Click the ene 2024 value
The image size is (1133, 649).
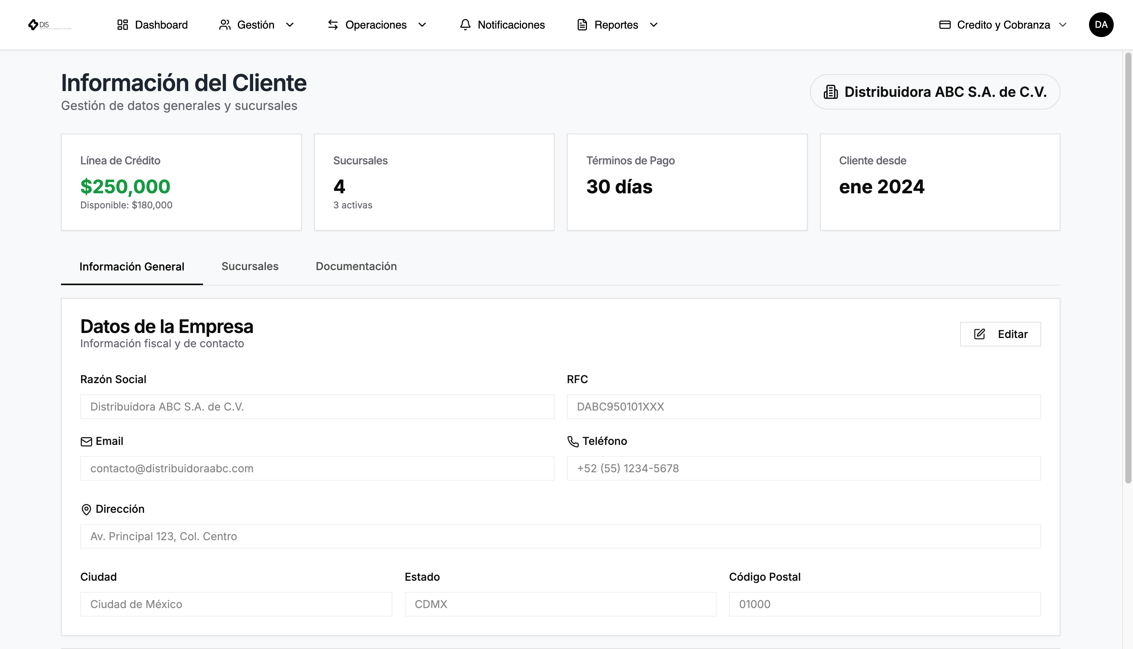click(882, 186)
